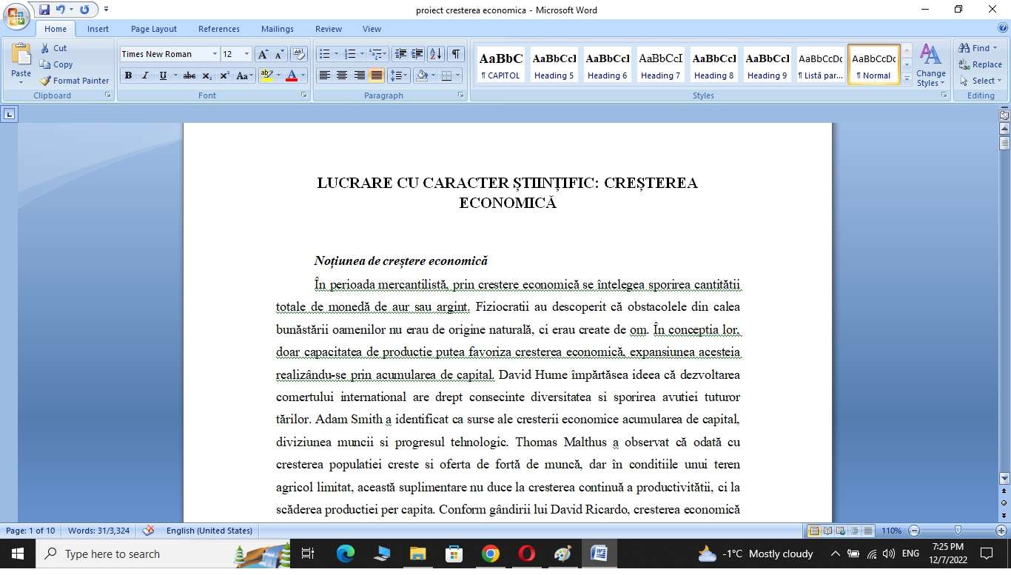
Task: Open the font name dropdown
Action: 215,54
